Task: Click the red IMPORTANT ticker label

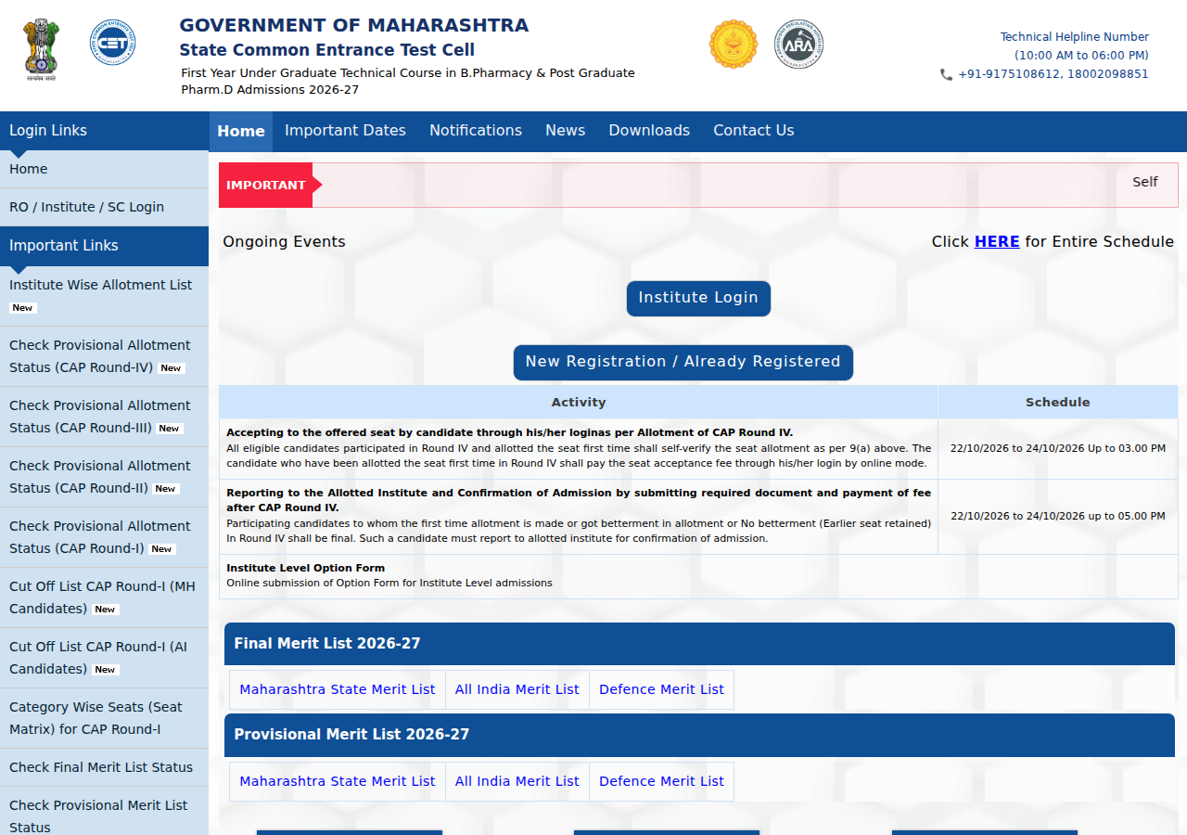Action: pyautogui.click(x=266, y=185)
